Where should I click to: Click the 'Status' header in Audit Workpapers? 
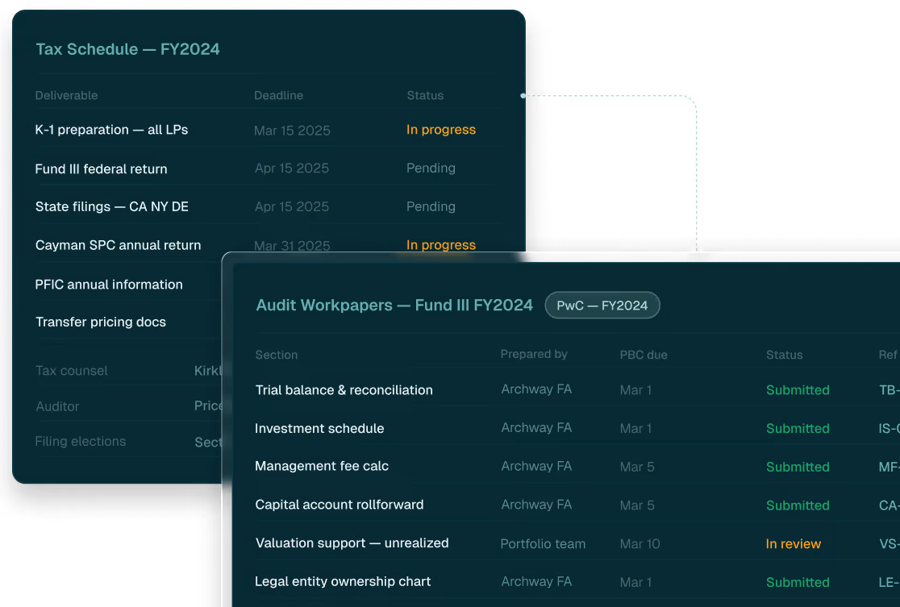point(784,355)
